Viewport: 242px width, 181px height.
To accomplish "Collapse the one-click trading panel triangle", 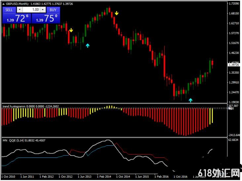I will point(4,4).
